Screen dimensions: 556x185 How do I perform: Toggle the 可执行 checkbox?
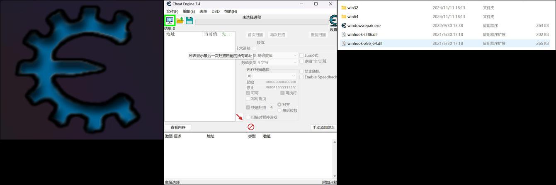point(282,93)
